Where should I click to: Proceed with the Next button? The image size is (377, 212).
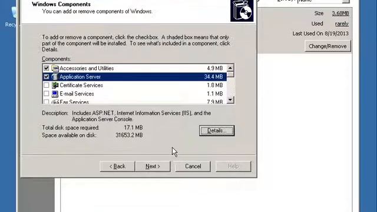tap(153, 166)
